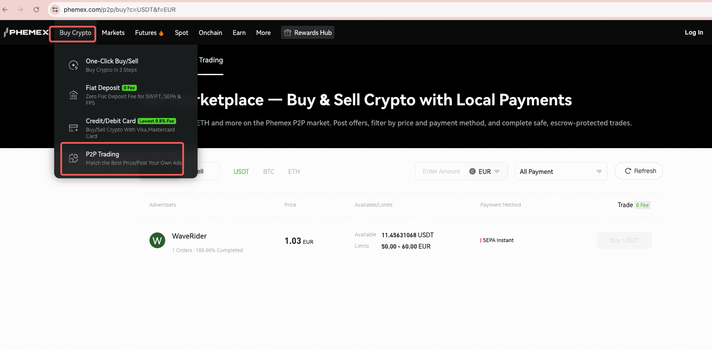Viewport: 712px width, 350px height.
Task: Open the Earn menu item
Action: tap(239, 33)
